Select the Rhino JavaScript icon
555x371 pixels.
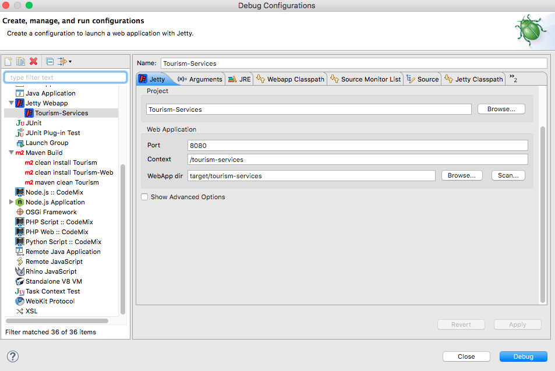pos(20,271)
